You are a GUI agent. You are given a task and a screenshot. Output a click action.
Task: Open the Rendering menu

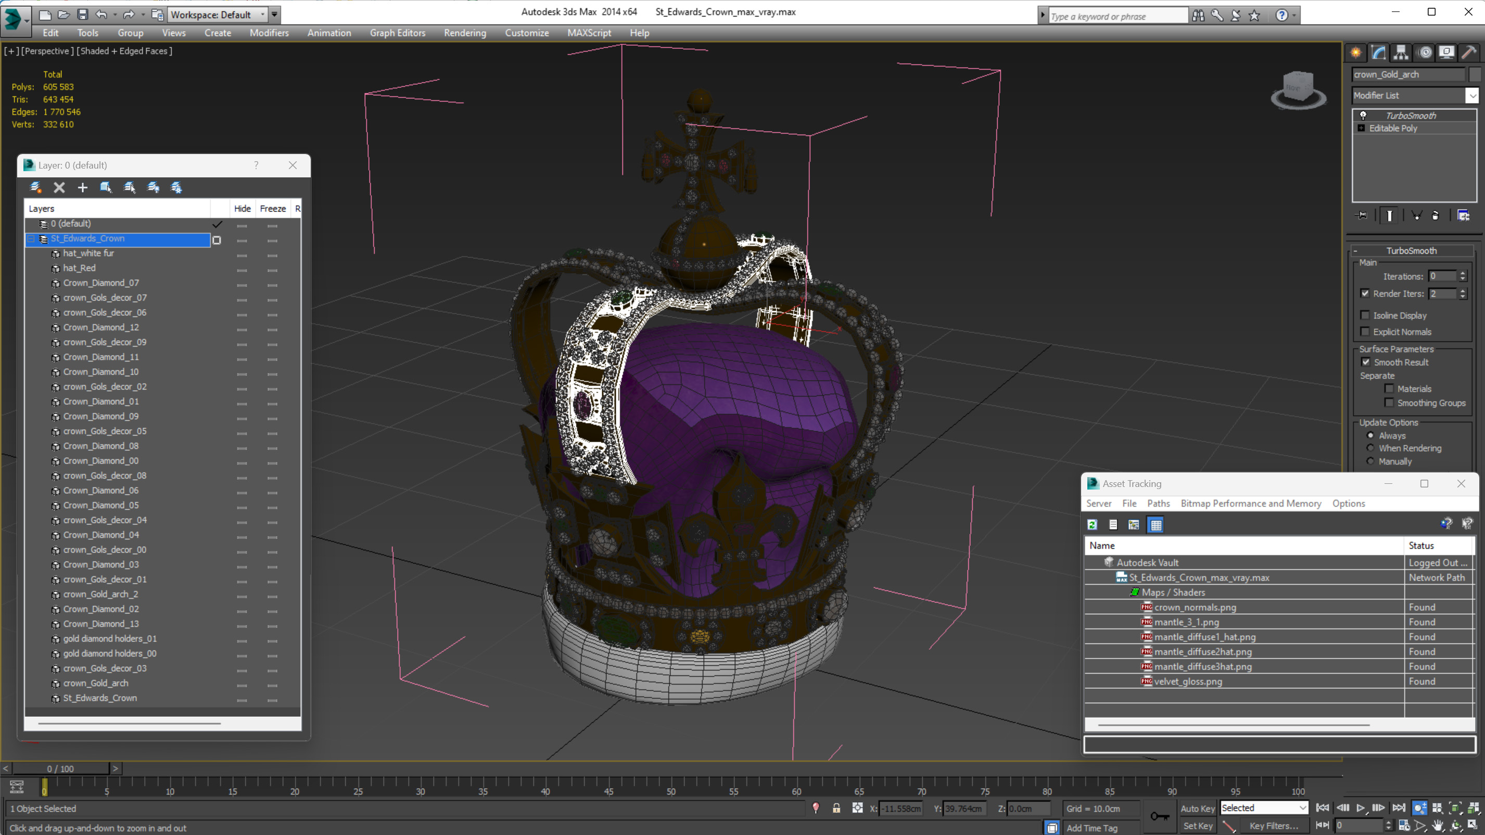point(465,33)
